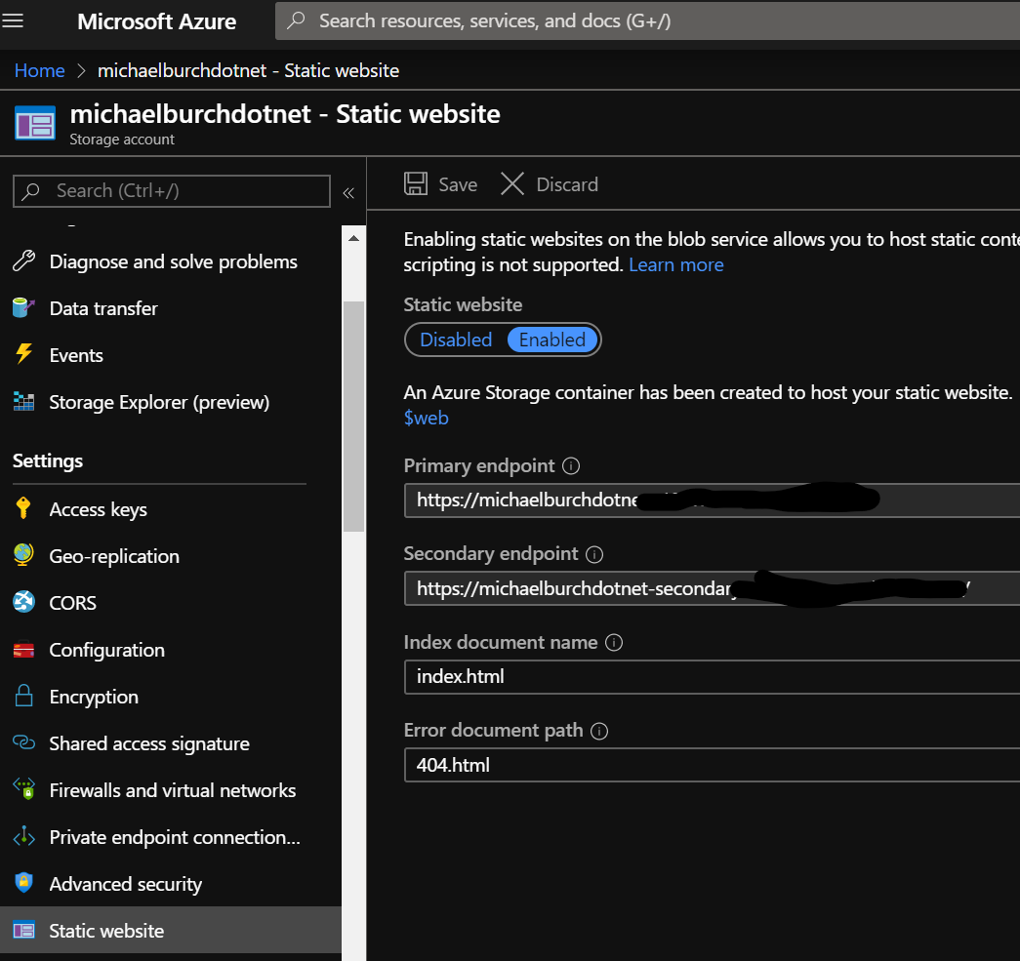Click the Events lightning bolt icon

pyautogui.click(x=24, y=354)
